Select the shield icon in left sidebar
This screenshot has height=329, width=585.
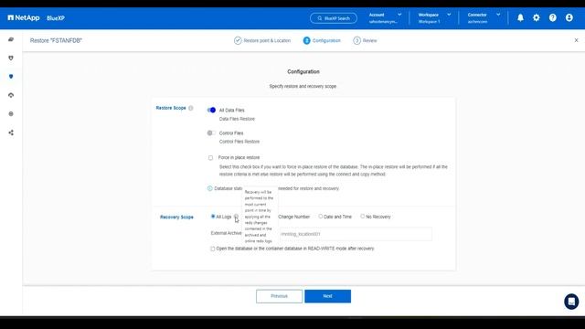tap(11, 58)
